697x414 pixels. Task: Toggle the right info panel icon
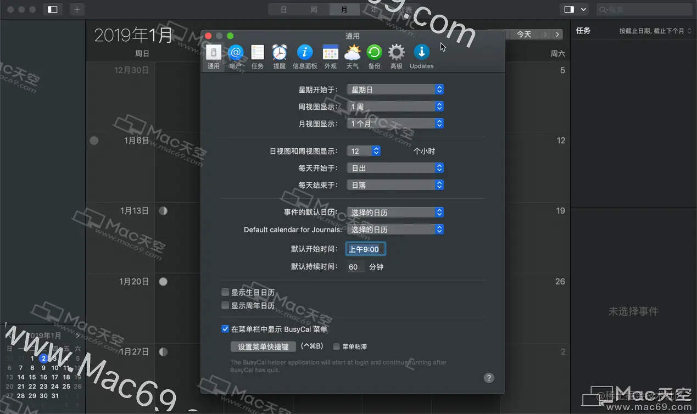tap(569, 9)
